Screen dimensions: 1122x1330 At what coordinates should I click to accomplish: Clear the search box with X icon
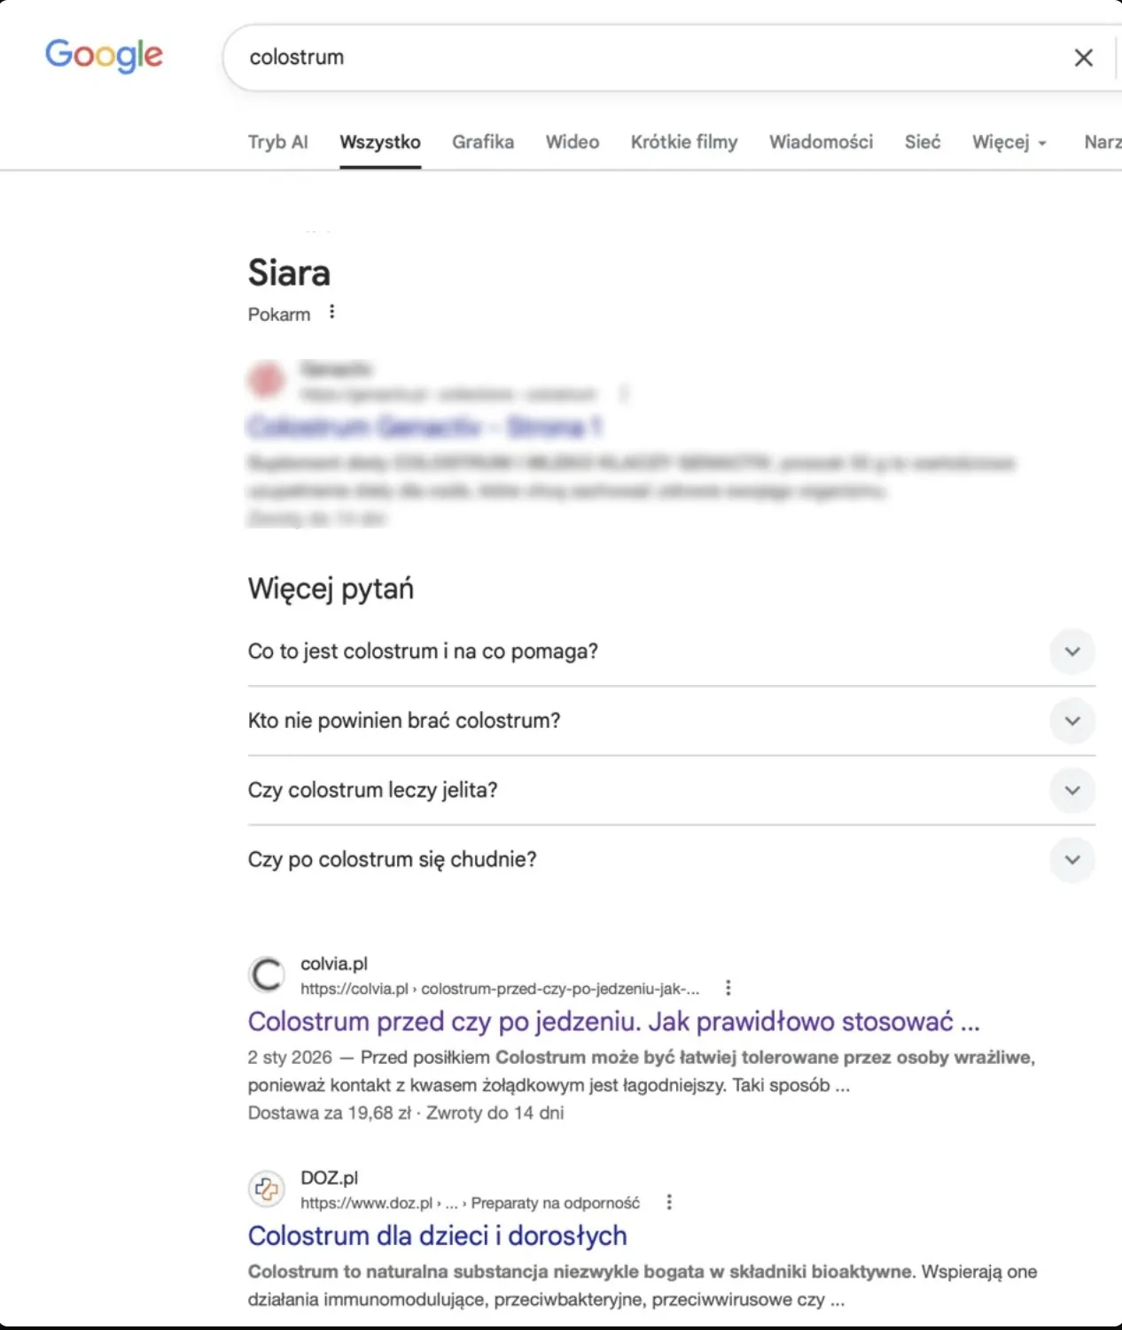coord(1083,58)
